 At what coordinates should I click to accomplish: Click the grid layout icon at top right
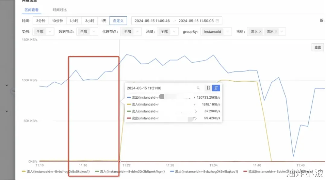[322, 20]
